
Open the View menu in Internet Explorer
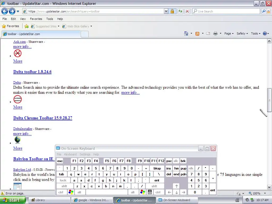pyautogui.click(x=23, y=19)
